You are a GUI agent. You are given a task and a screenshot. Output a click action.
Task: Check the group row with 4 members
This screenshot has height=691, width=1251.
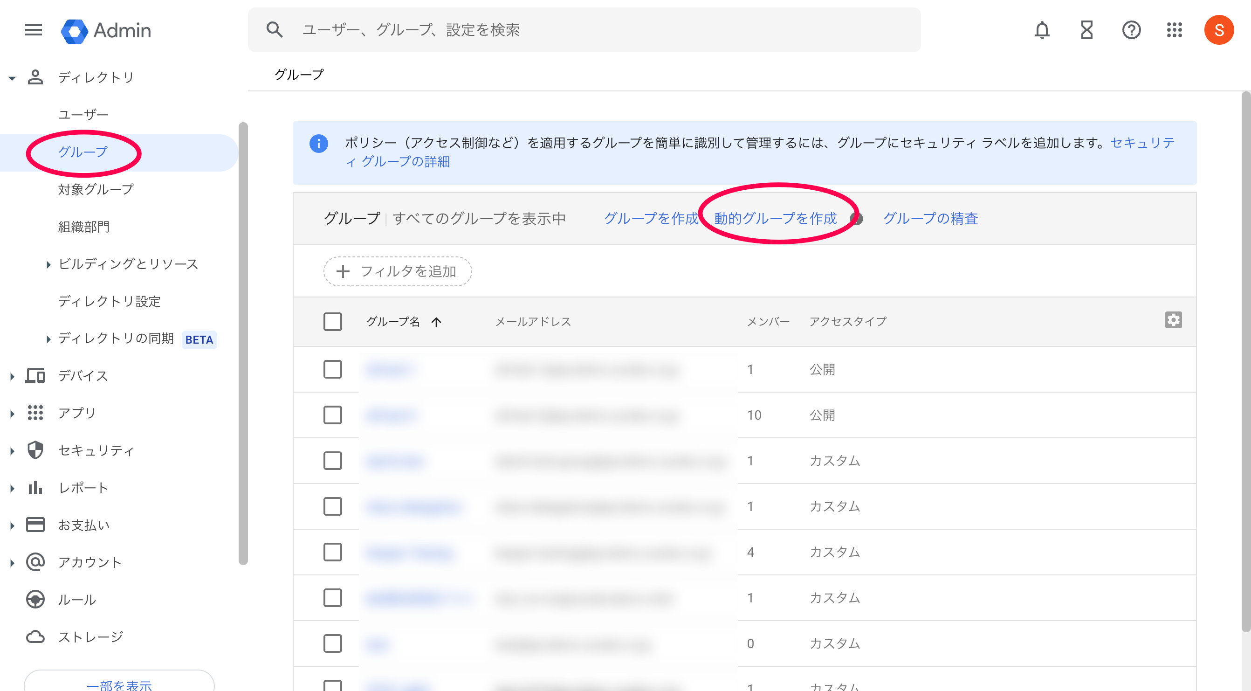coord(333,552)
